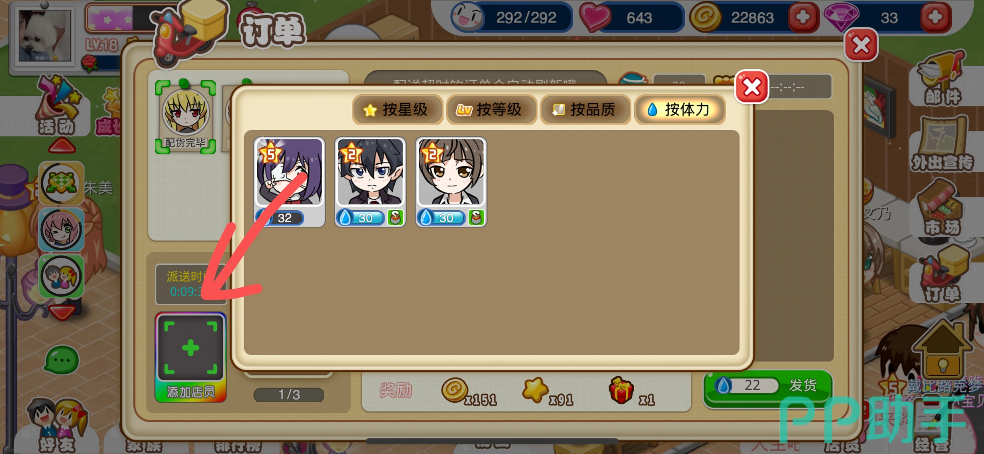This screenshot has height=454, width=984.
Task: Expand the left list with red up arrow
Action: tap(62, 146)
